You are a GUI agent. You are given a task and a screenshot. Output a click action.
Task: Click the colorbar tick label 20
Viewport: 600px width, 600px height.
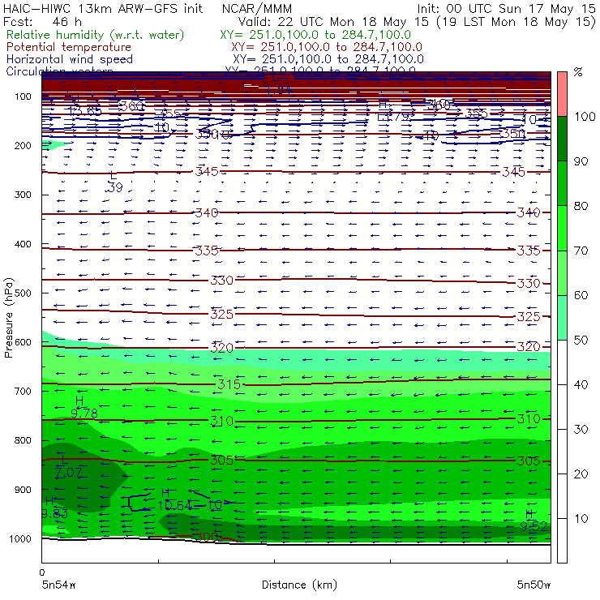tap(581, 474)
